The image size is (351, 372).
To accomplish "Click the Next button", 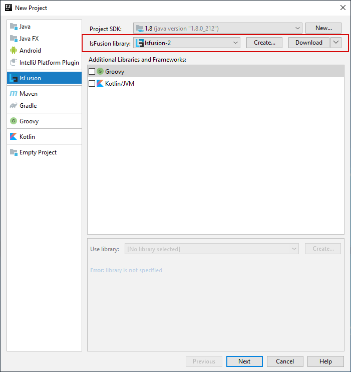I will (244, 361).
